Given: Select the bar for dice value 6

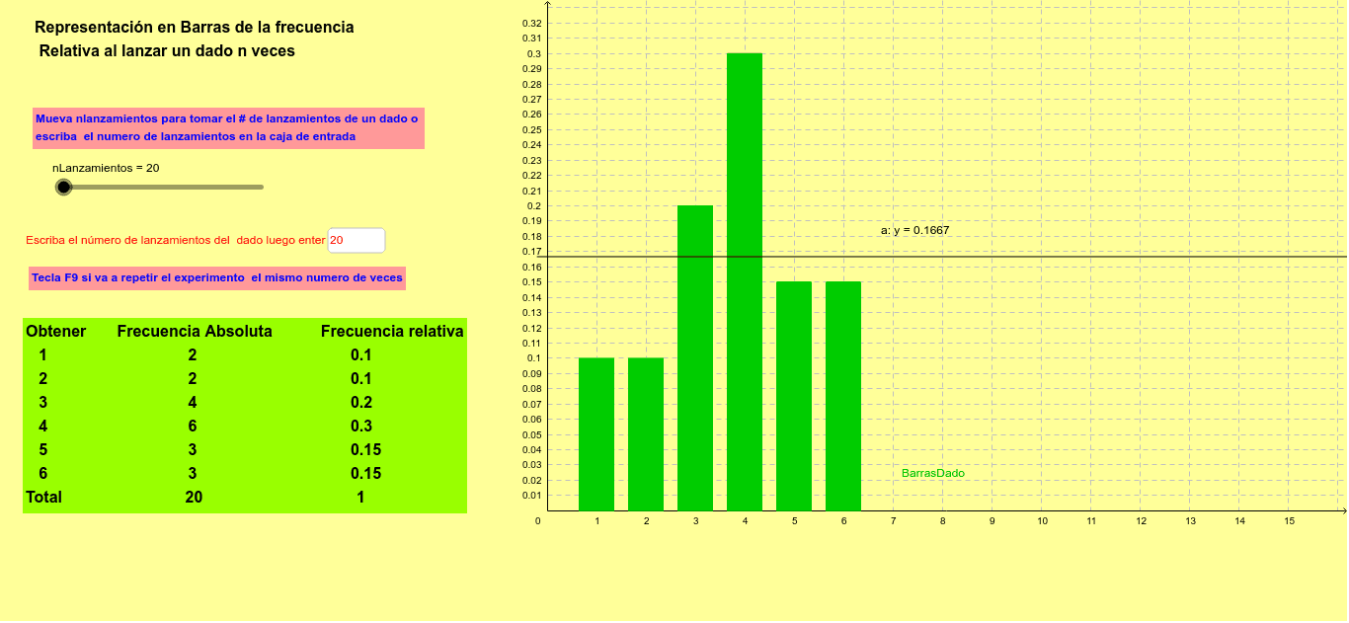Looking at the screenshot, I should (843, 396).
